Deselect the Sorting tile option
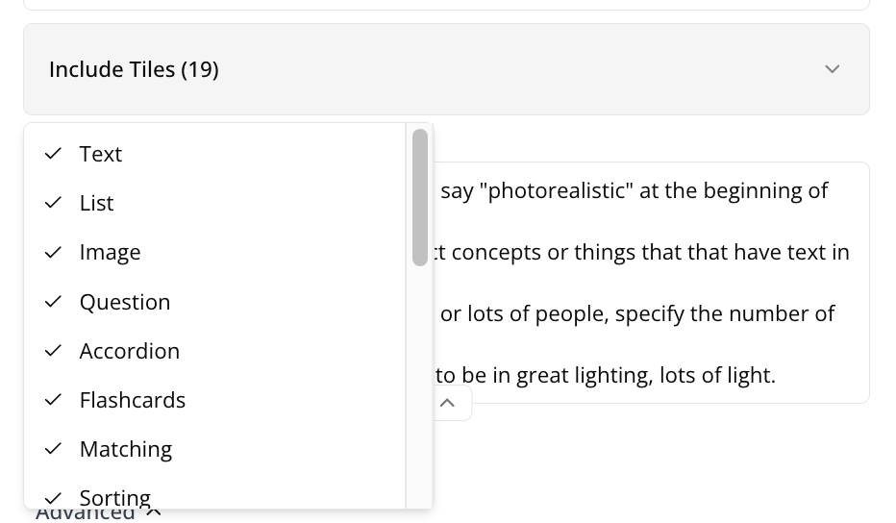Screen dimensions: 896x523 pos(114,497)
